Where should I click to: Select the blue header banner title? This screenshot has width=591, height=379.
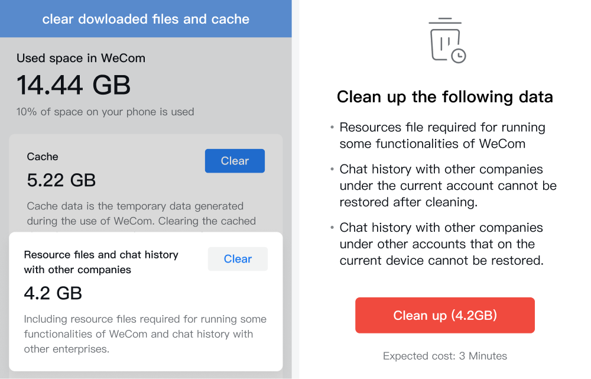(146, 19)
